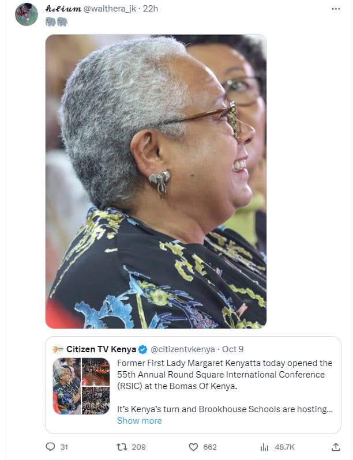353x460 pixels.
Task: Open quoted tweet's left thumbnail image
Action: pyautogui.click(x=66, y=386)
